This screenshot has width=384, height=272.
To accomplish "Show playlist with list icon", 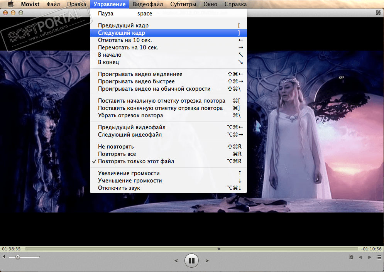I will point(379,257).
